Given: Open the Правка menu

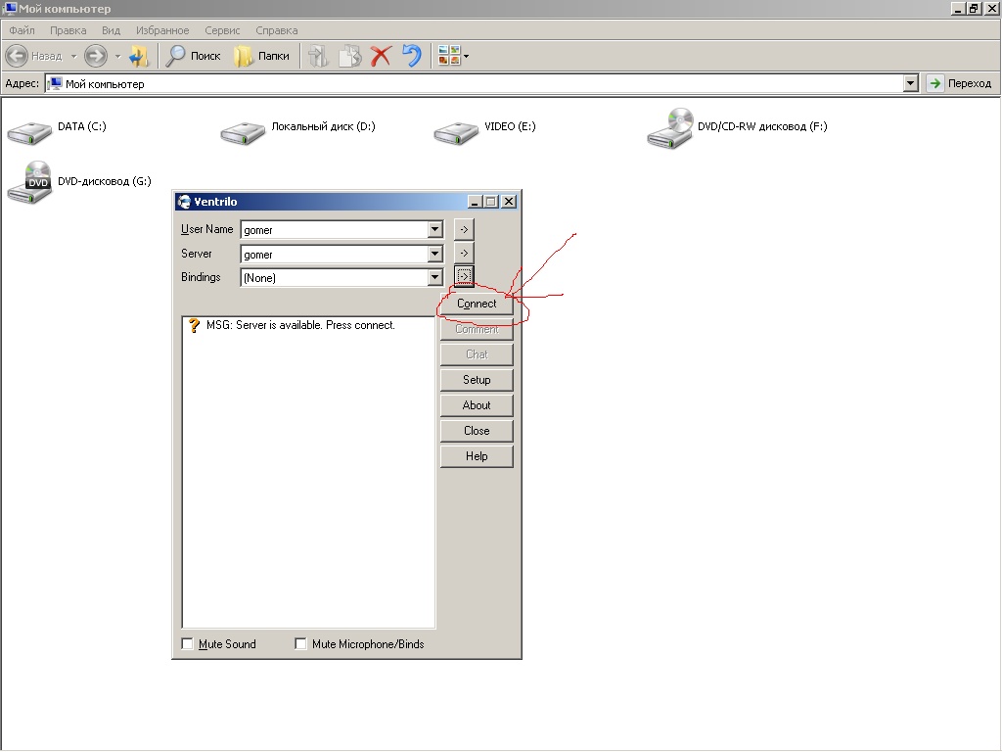Looking at the screenshot, I should 68,30.
